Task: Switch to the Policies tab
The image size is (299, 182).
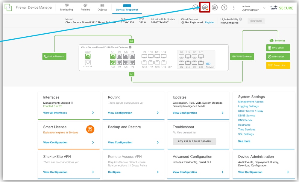Action: 85,7
